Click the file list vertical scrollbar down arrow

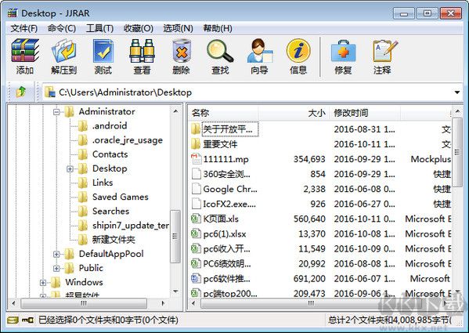click(x=457, y=292)
